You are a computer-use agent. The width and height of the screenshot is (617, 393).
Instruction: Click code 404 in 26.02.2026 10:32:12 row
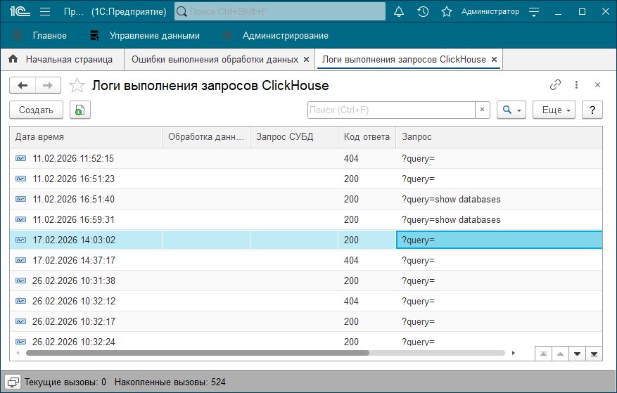(351, 301)
